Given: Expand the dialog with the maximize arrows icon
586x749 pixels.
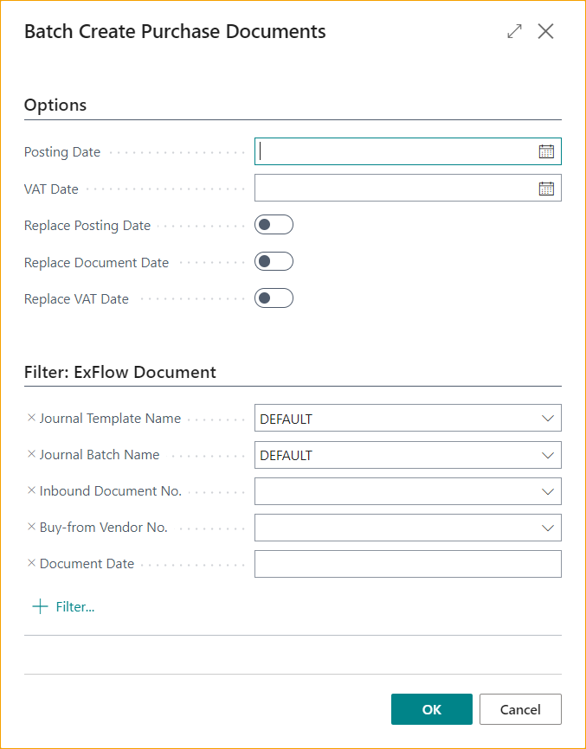Looking at the screenshot, I should (x=514, y=31).
